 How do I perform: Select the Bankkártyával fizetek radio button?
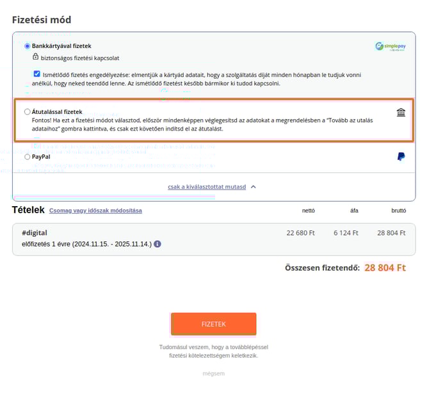click(x=27, y=46)
